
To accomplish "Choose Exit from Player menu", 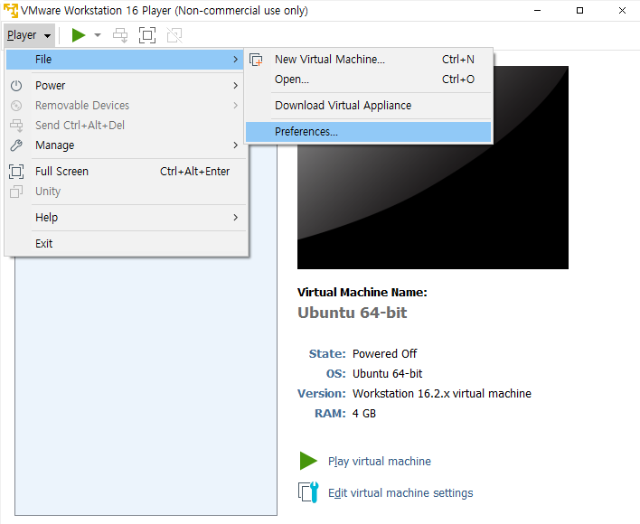I will (125, 244).
